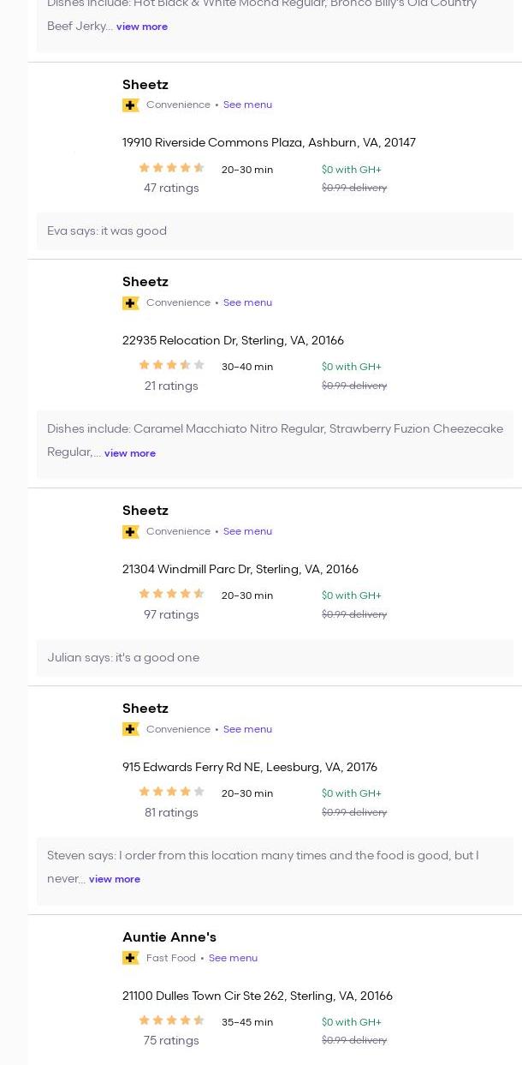This screenshot has height=1065, width=522.
Task: Open See menu for Sheetz in Ashburn
Action: 247,105
